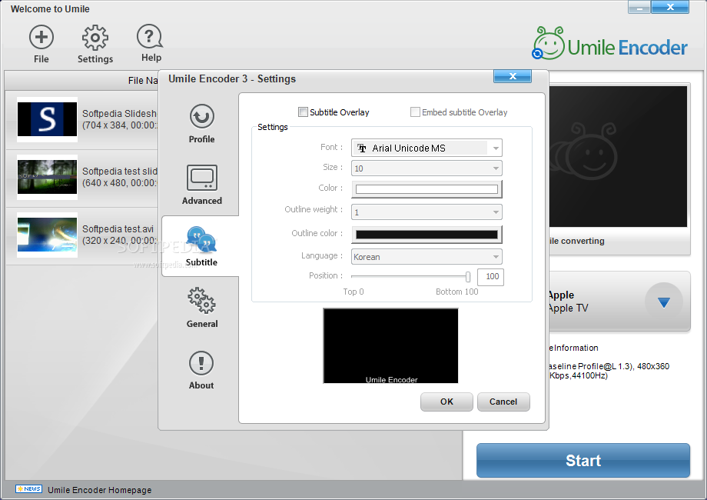
Task: Select the Softpedia test slideshow forest thumbnail
Action: point(48,178)
